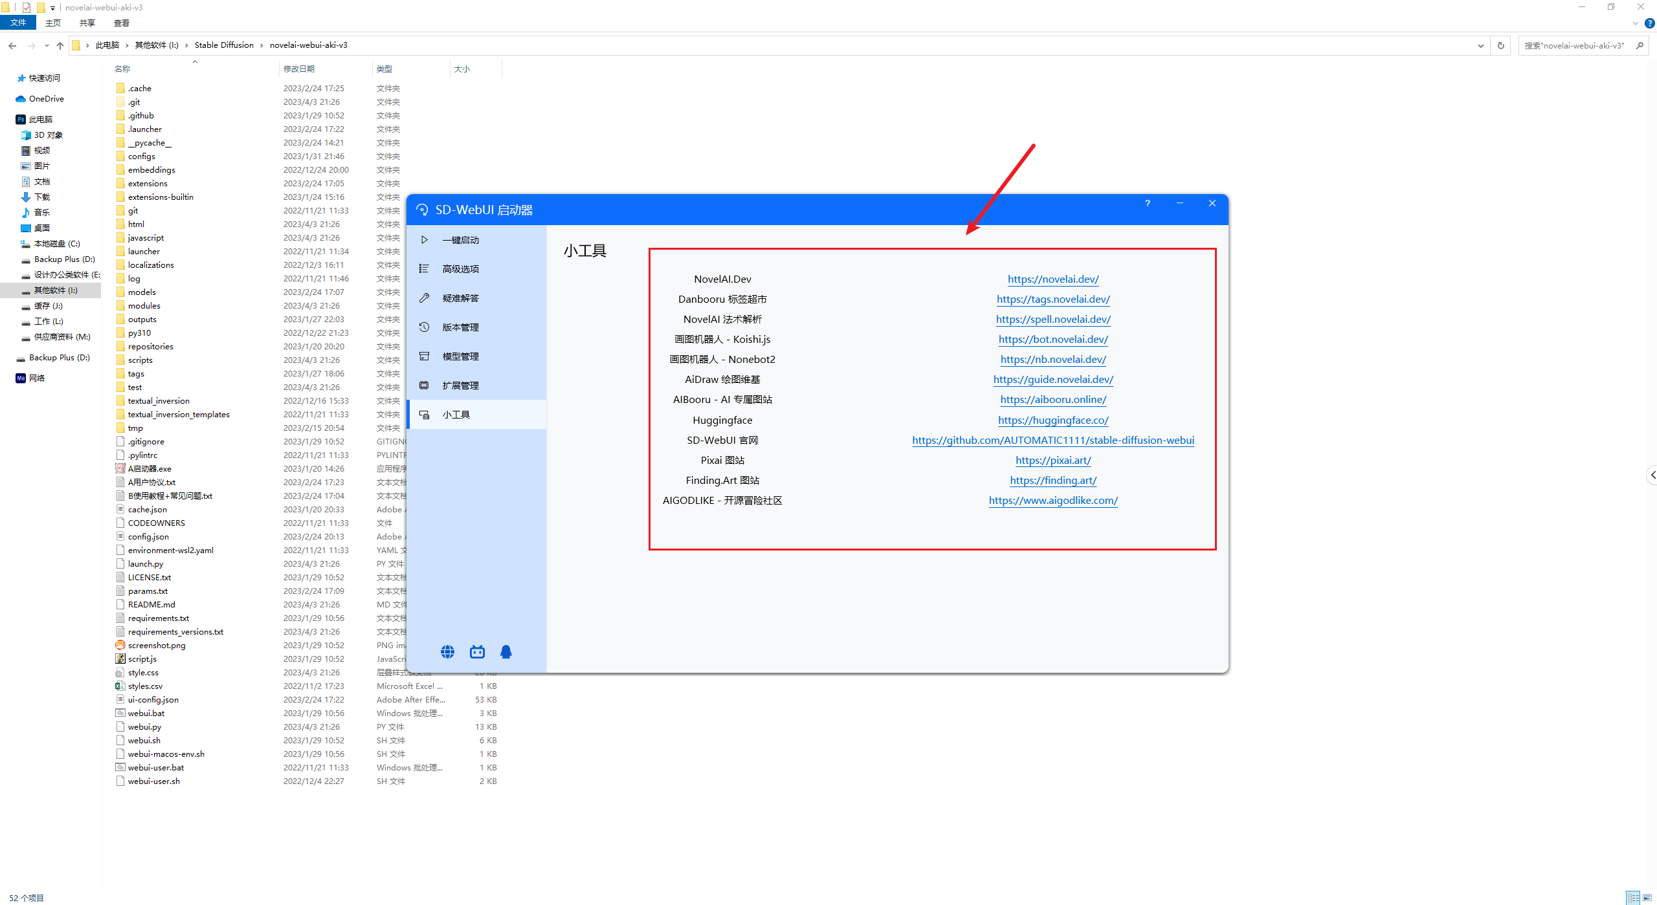Open quick access toolbar customize dropdown
The image size is (1657, 905).
[52, 8]
